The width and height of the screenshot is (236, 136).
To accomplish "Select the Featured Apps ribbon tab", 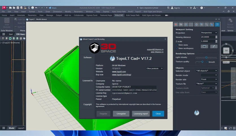I will tap(106, 15).
